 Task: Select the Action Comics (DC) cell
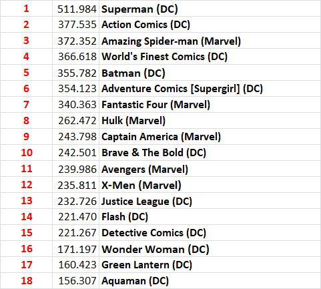pos(210,25)
